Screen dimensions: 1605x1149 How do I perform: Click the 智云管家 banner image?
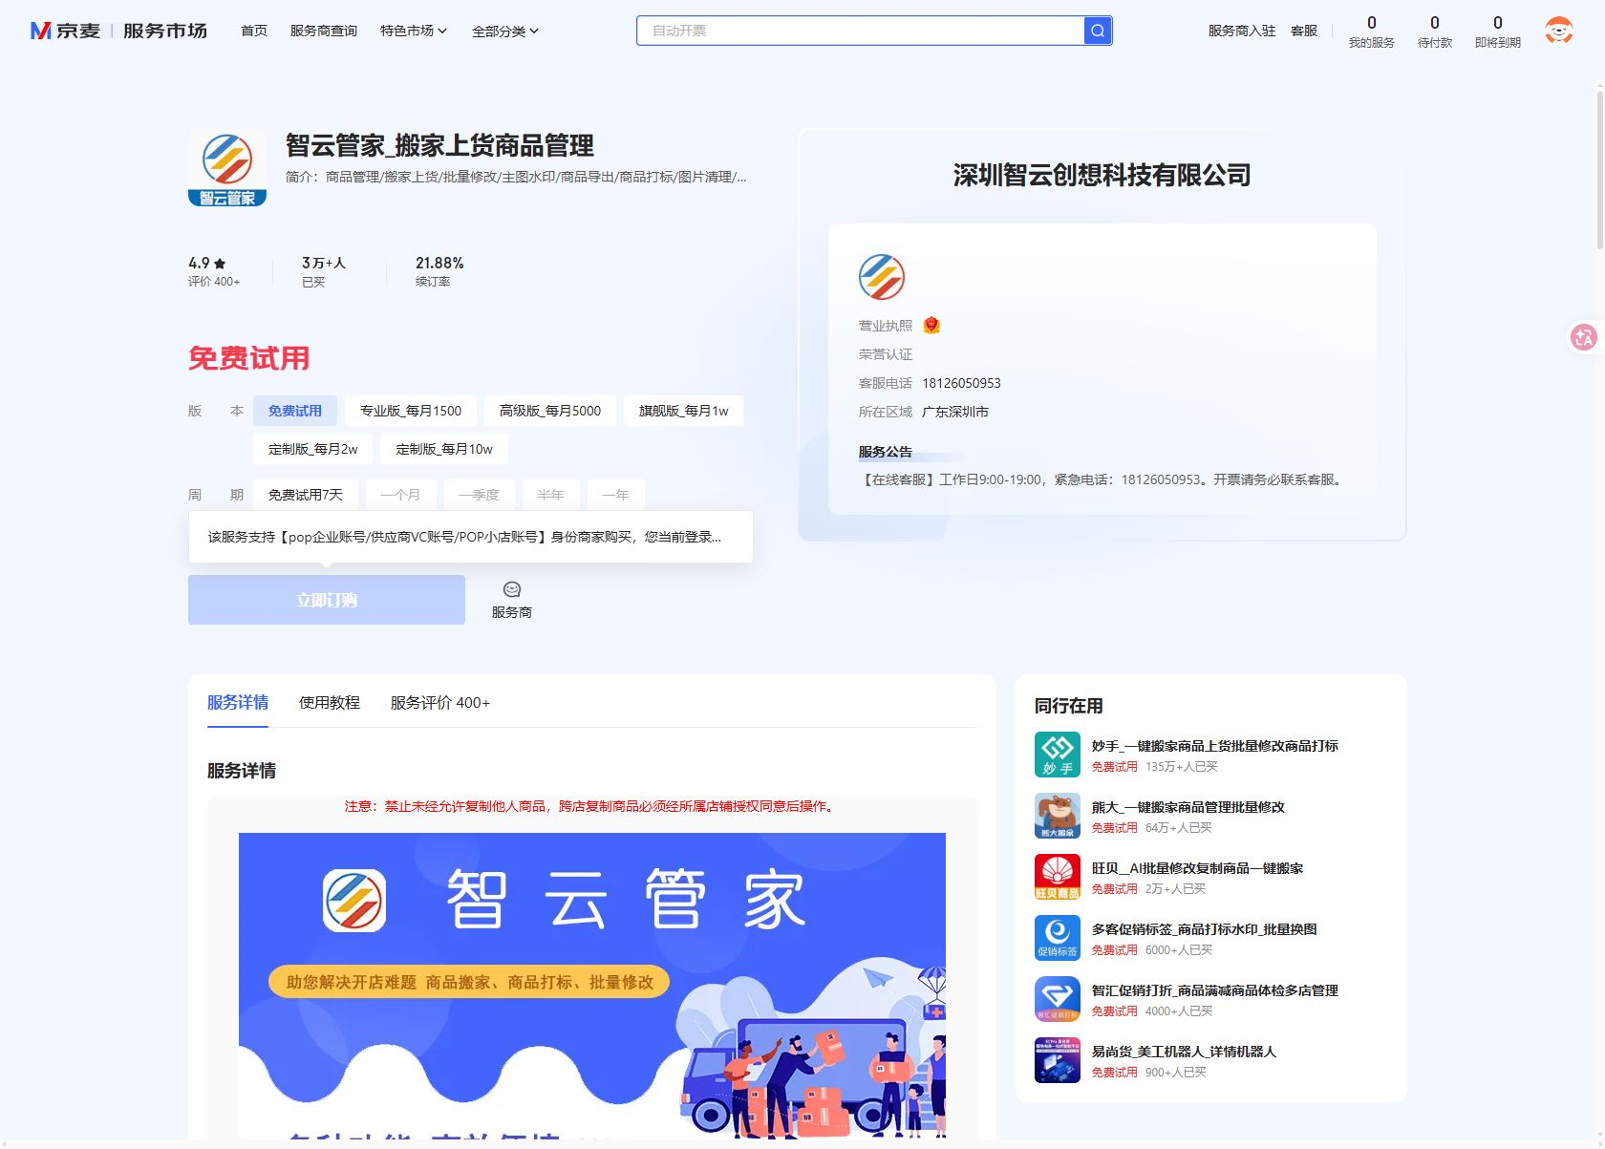(x=592, y=986)
